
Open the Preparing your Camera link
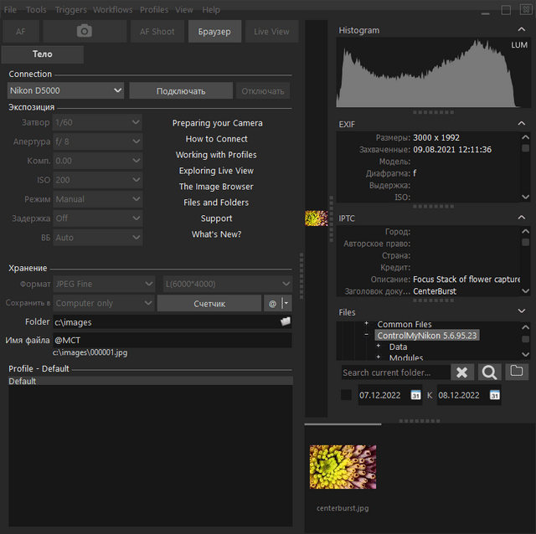click(x=217, y=123)
